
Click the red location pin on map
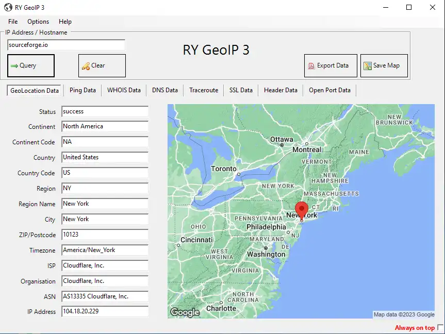[302, 211]
